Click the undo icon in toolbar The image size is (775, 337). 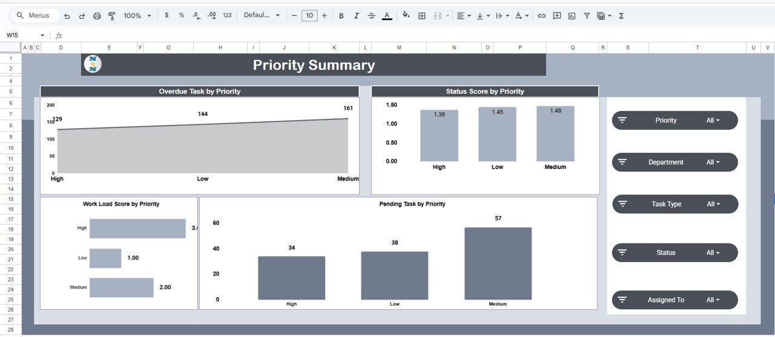pyautogui.click(x=67, y=16)
